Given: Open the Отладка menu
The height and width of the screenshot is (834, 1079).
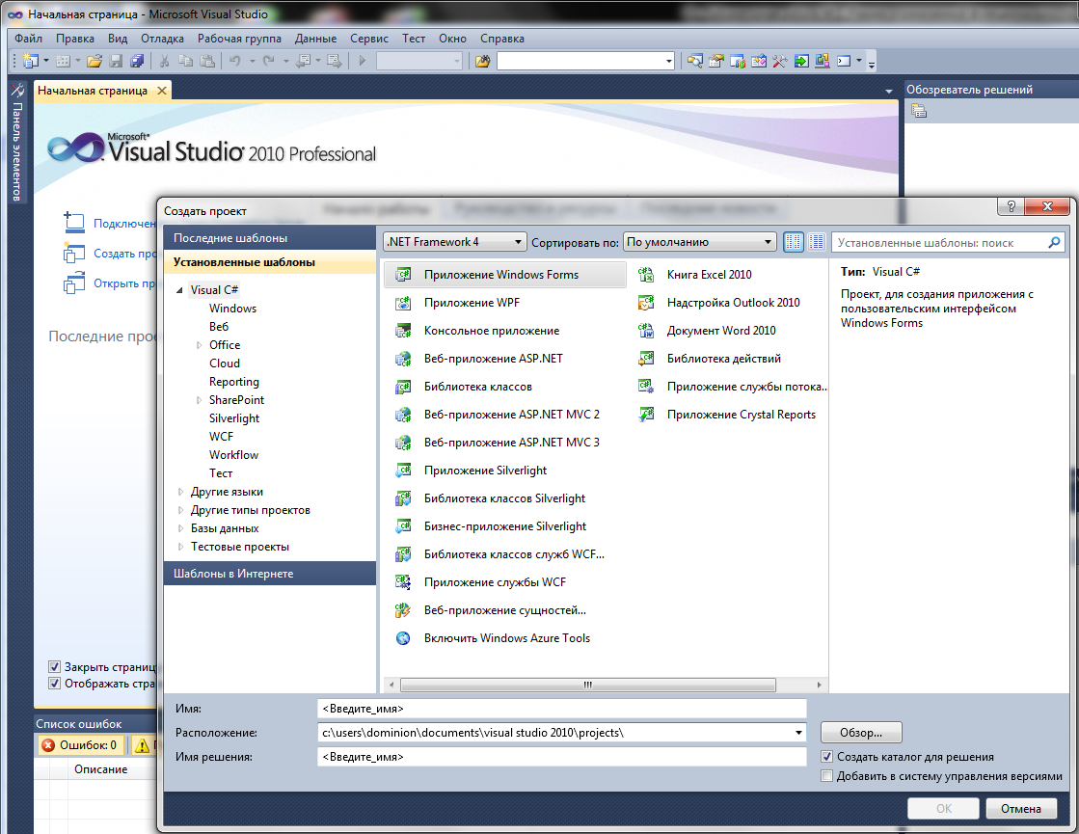Looking at the screenshot, I should pyautogui.click(x=162, y=39).
